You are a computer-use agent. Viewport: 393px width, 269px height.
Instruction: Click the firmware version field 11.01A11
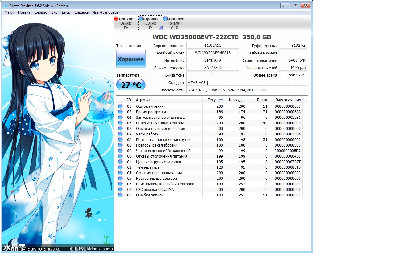213,45
